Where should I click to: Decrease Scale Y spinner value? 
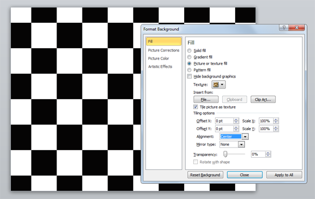(x=276, y=130)
